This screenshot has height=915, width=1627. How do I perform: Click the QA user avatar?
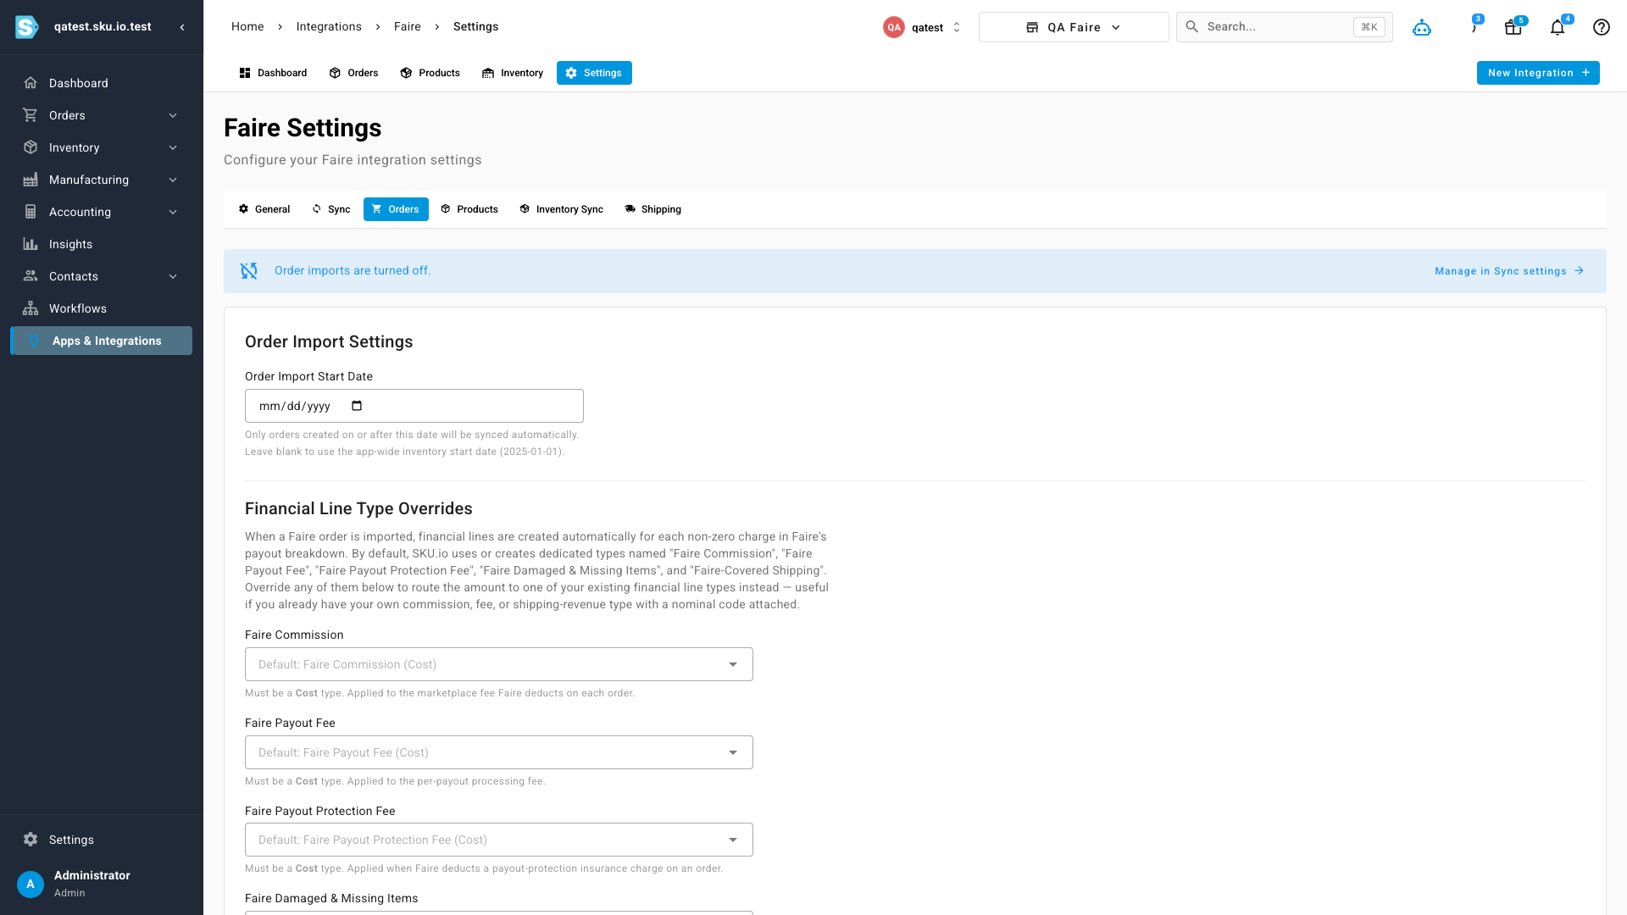point(894,27)
